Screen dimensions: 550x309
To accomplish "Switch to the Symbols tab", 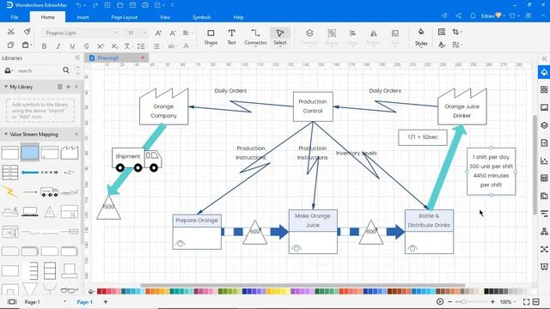I will pyautogui.click(x=202, y=17).
